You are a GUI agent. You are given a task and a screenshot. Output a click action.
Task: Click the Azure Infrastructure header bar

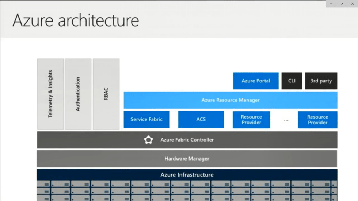coord(187,175)
